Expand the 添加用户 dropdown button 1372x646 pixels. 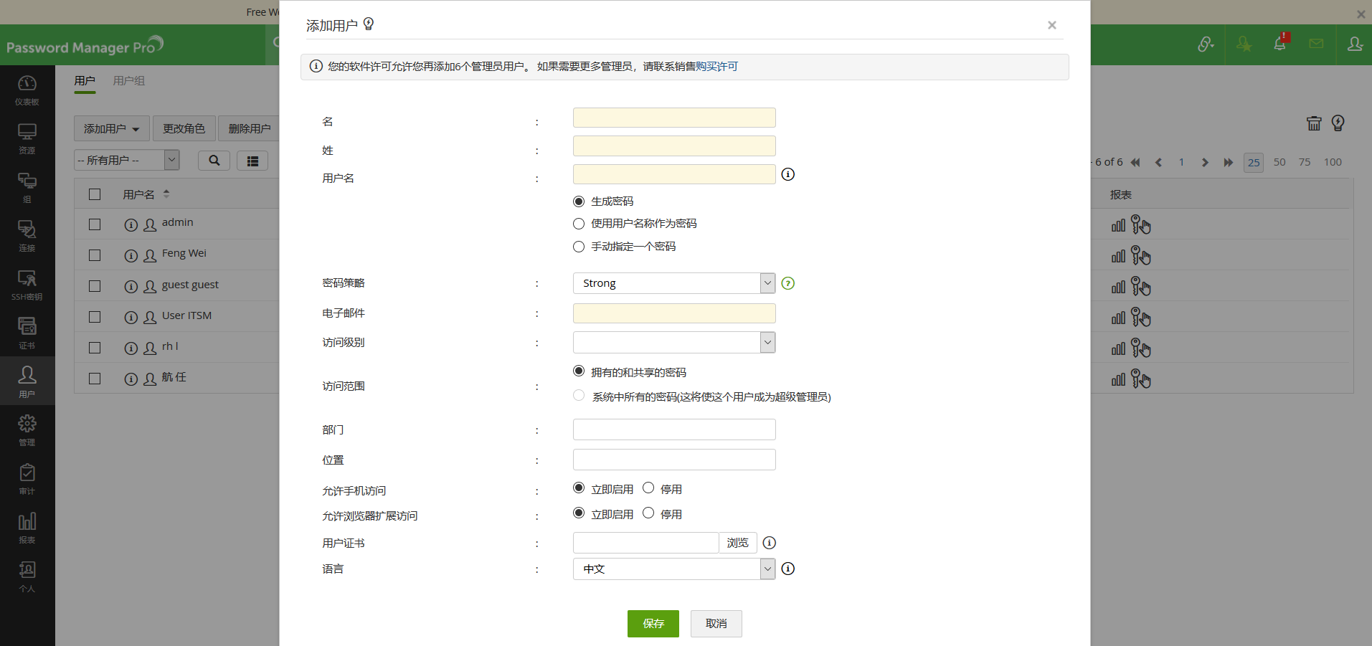pos(112,128)
